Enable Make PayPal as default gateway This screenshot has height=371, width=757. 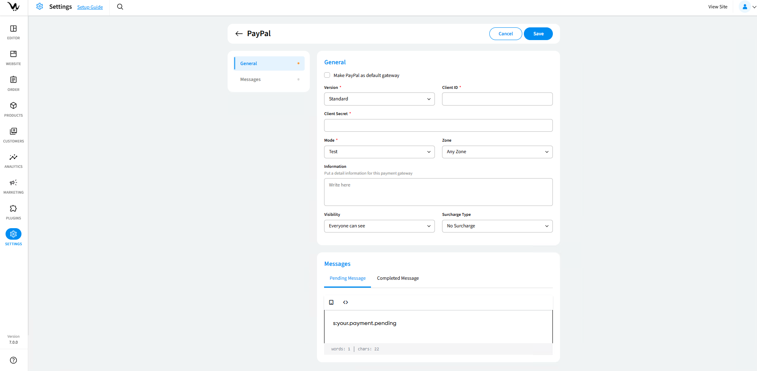click(326, 75)
